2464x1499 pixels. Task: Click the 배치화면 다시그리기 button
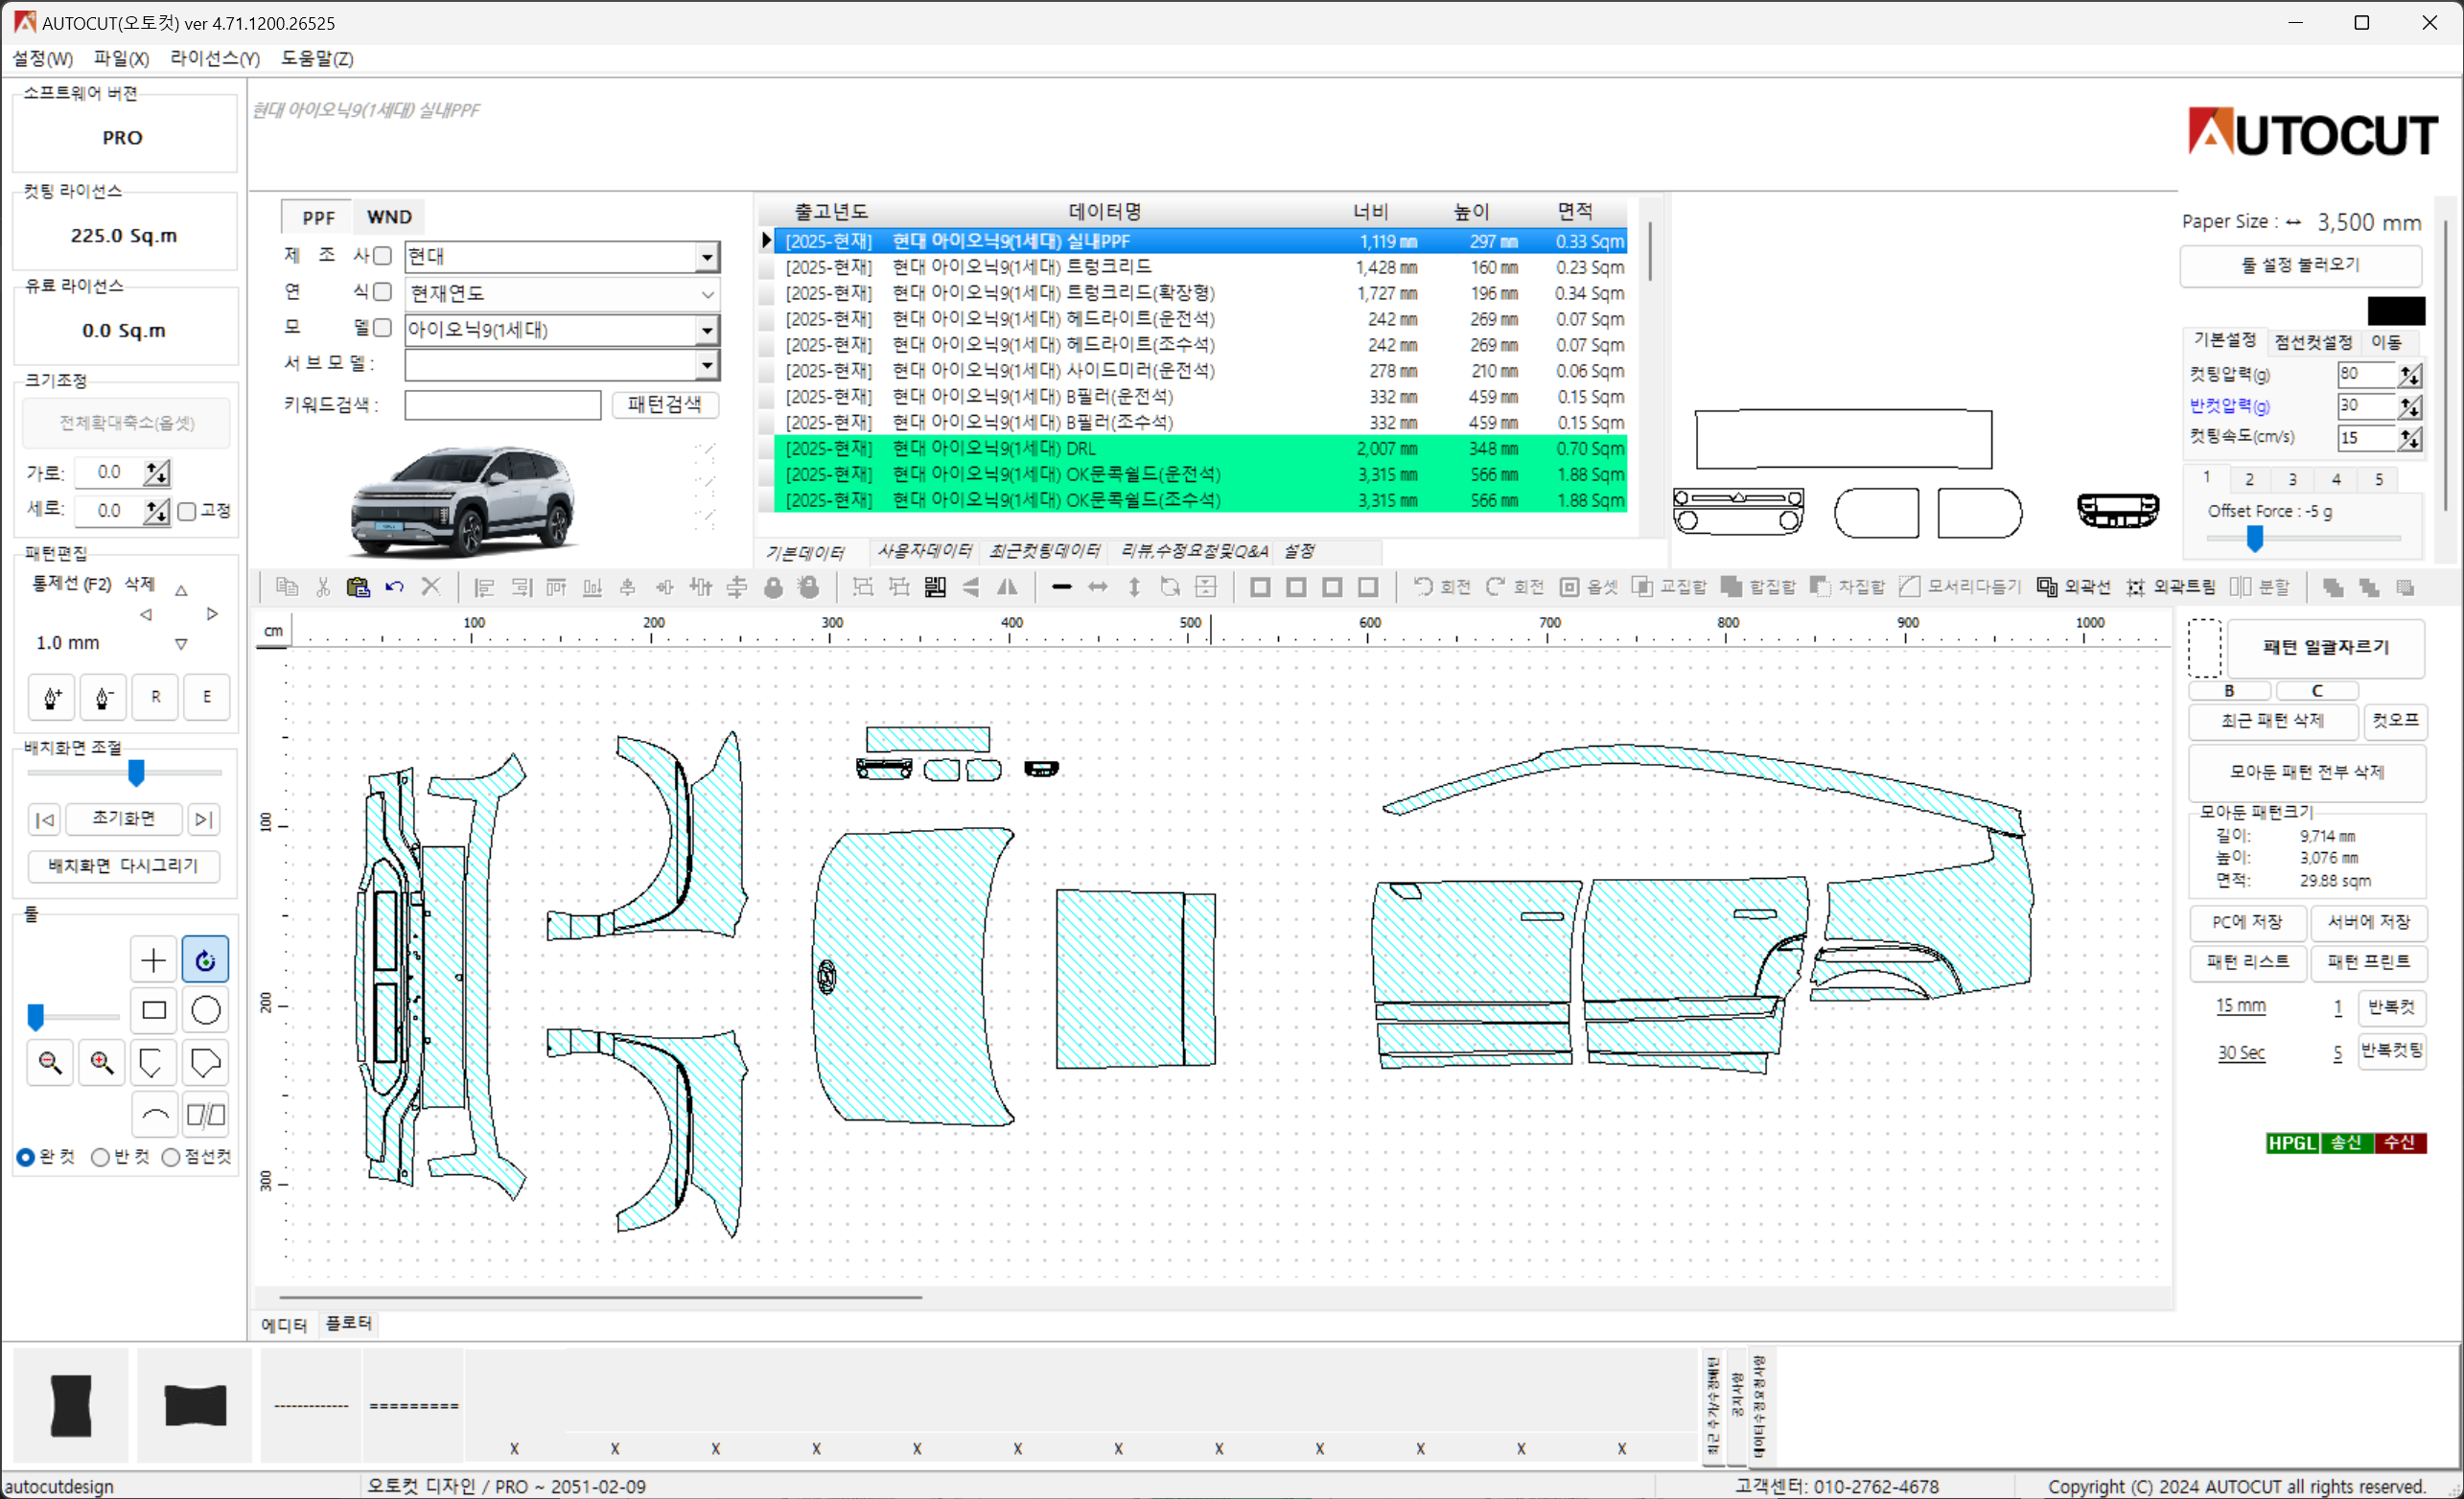pyautogui.click(x=123, y=866)
